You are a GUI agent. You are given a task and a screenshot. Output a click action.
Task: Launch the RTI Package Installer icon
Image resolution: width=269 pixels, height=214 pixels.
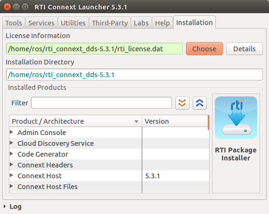click(x=236, y=118)
